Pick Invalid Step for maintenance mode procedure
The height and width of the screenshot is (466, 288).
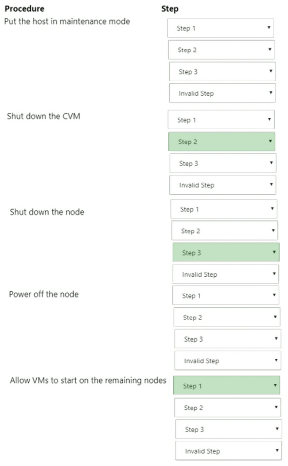(222, 94)
